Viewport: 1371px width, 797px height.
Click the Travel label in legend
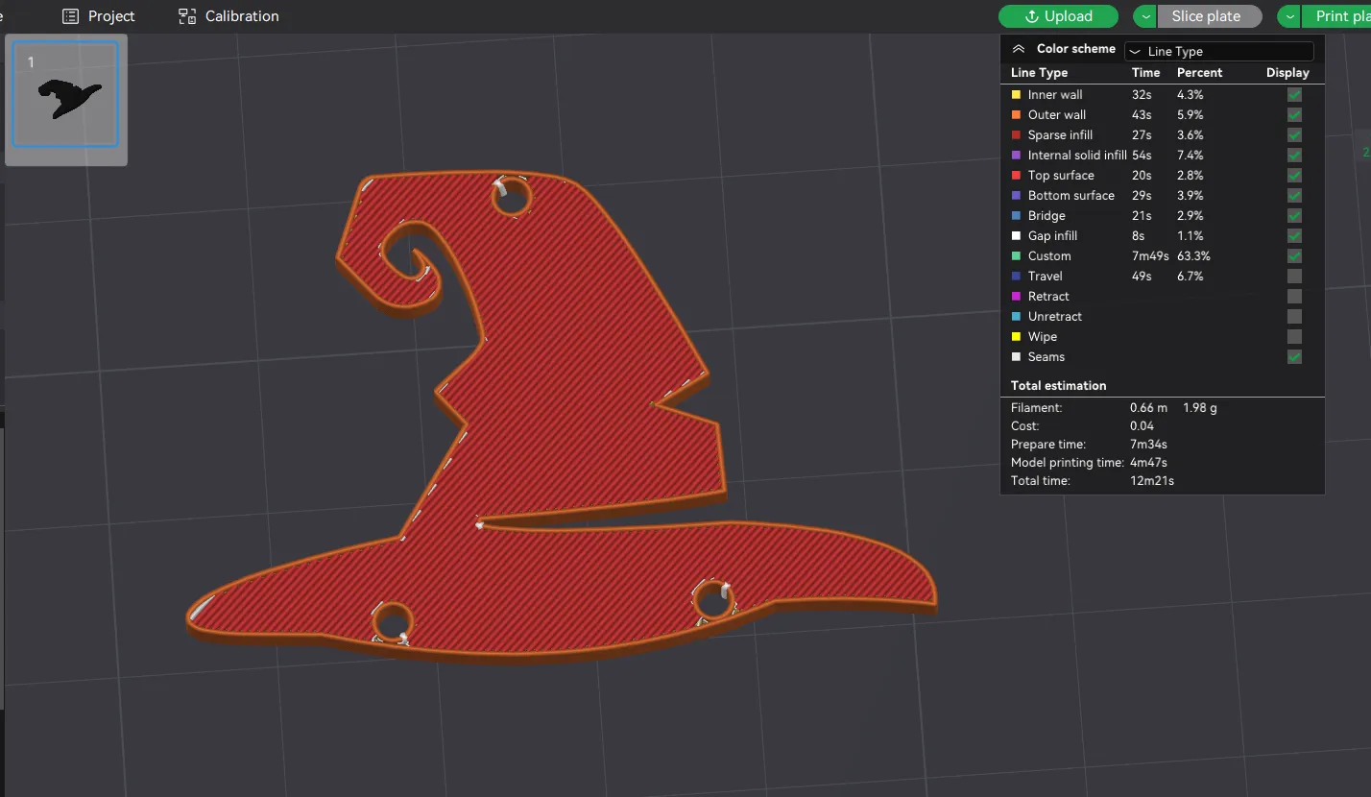pos(1045,277)
